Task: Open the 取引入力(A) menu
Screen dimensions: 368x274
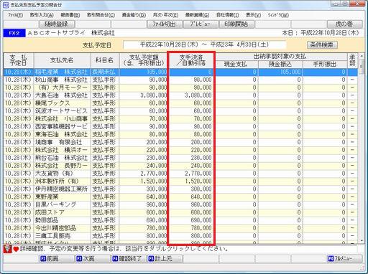Action: click(42, 15)
